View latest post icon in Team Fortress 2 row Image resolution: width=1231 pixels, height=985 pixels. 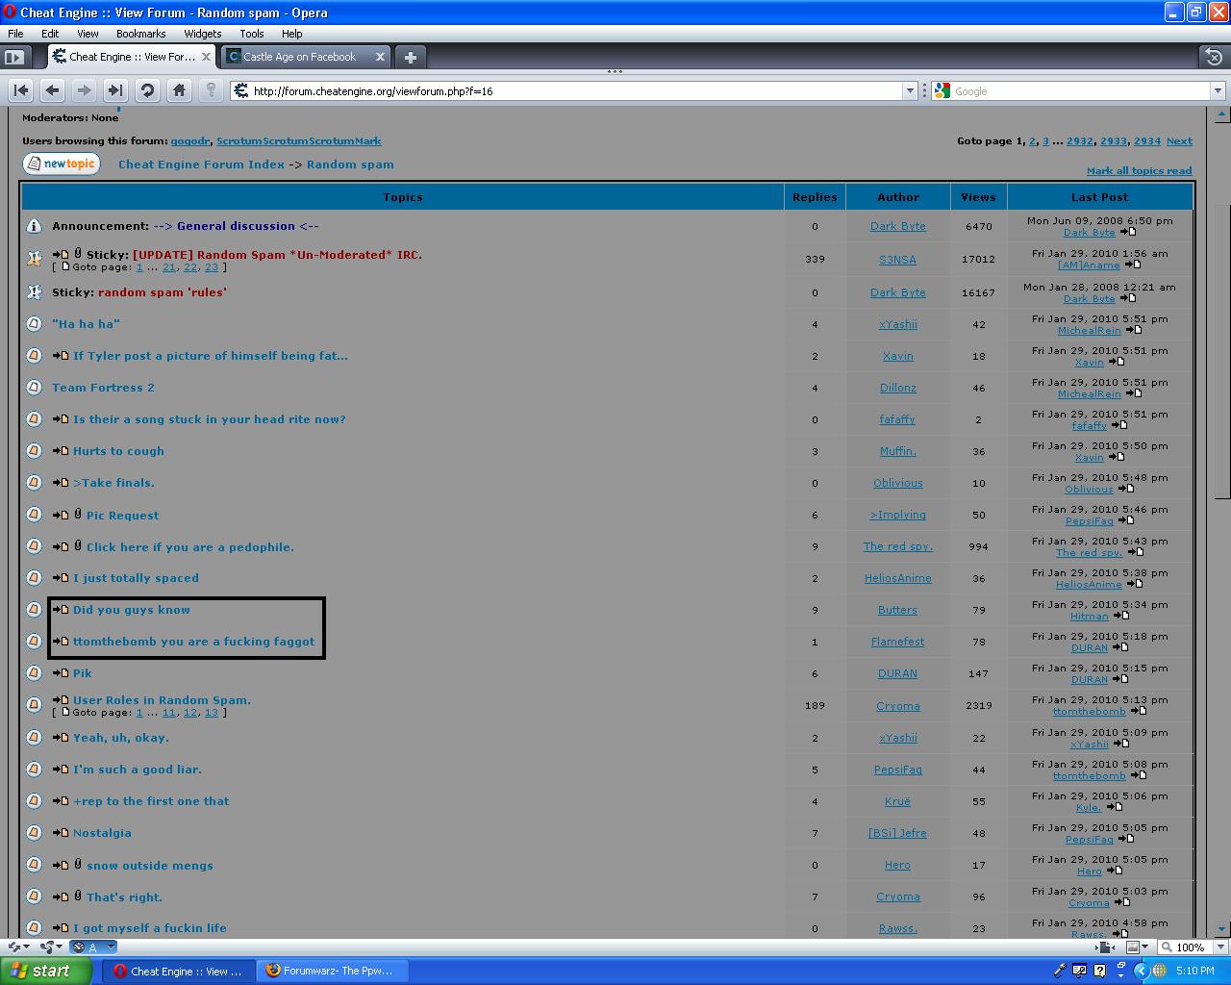click(1134, 393)
